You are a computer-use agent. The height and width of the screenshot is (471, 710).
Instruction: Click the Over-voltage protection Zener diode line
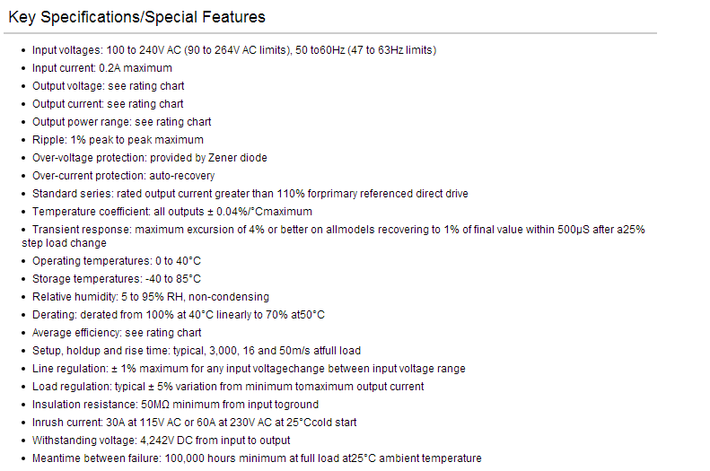[149, 158]
